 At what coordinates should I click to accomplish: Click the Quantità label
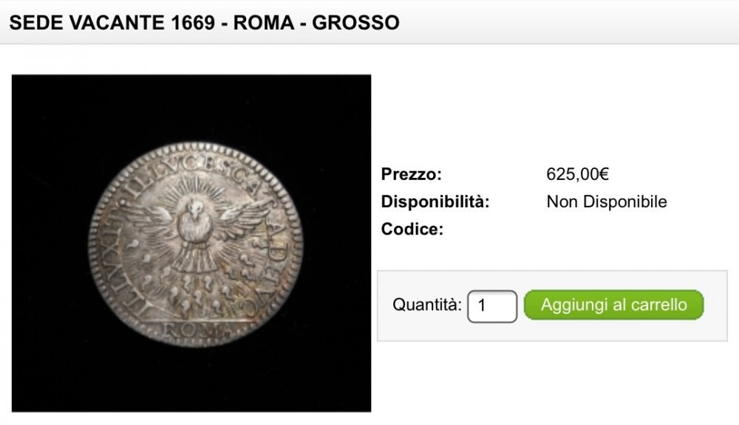(427, 305)
